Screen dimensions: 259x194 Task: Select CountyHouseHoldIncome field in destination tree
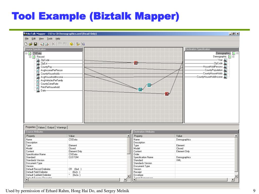tap(210, 77)
